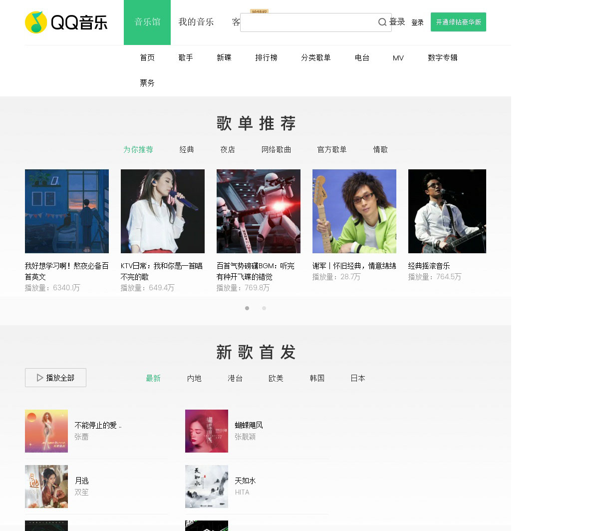Image resolution: width=599 pixels, height=531 pixels.
Task: Click inside the search input field
Action: tap(309, 22)
